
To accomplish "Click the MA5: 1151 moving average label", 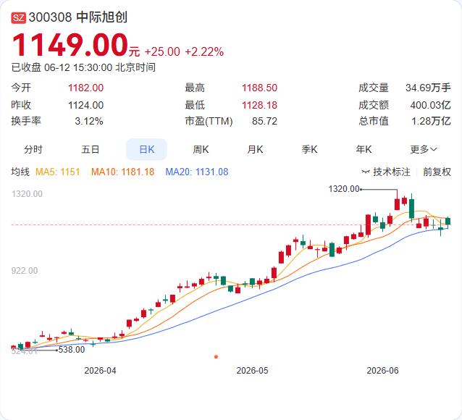I will 58,172.
